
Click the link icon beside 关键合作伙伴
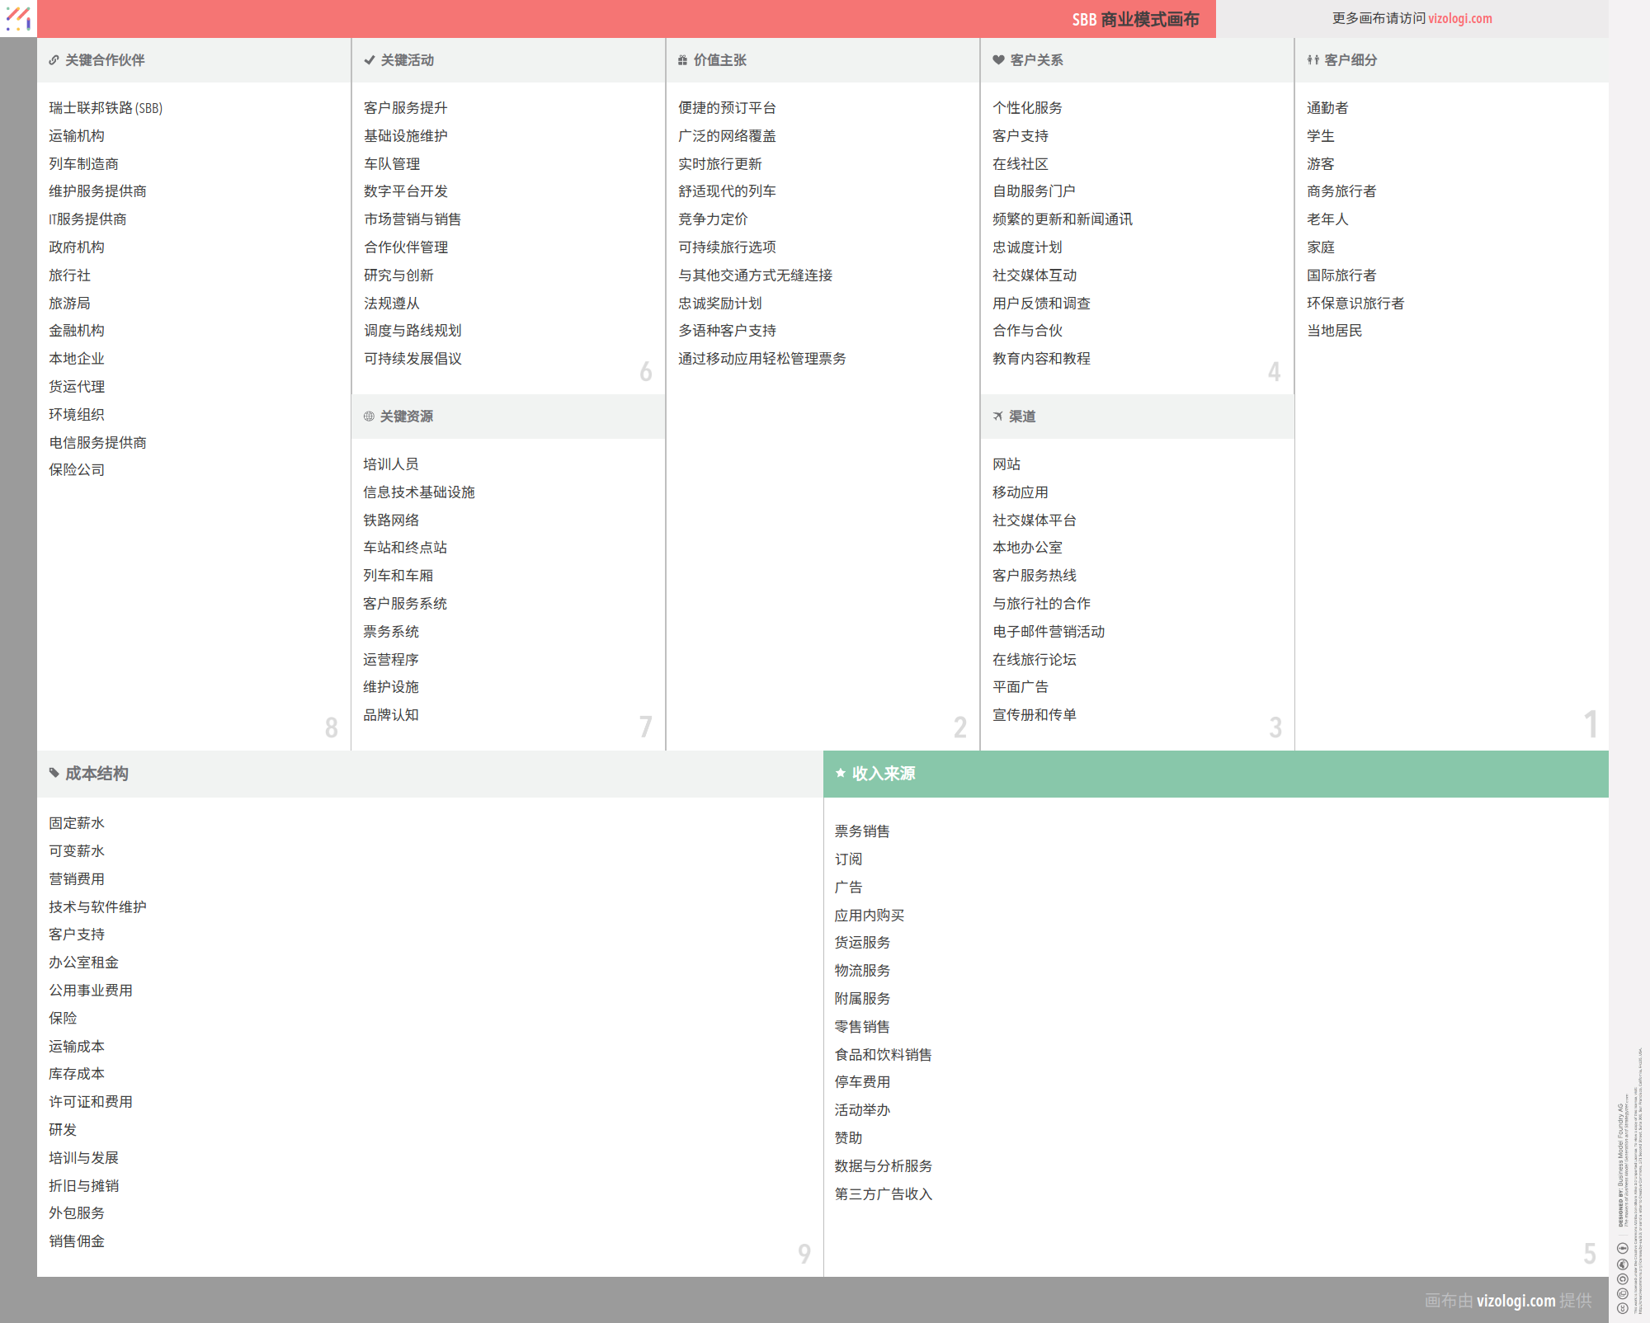54,60
